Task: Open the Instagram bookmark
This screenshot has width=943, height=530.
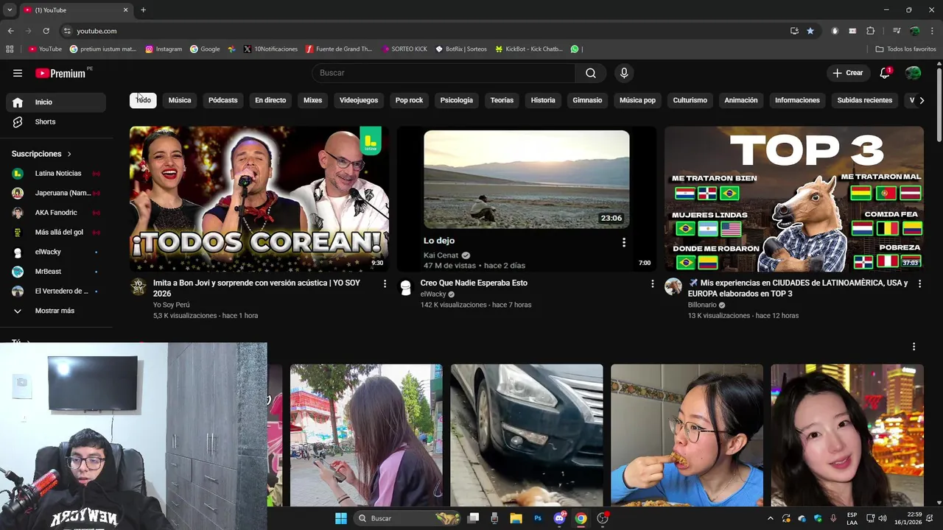Action: (164, 49)
